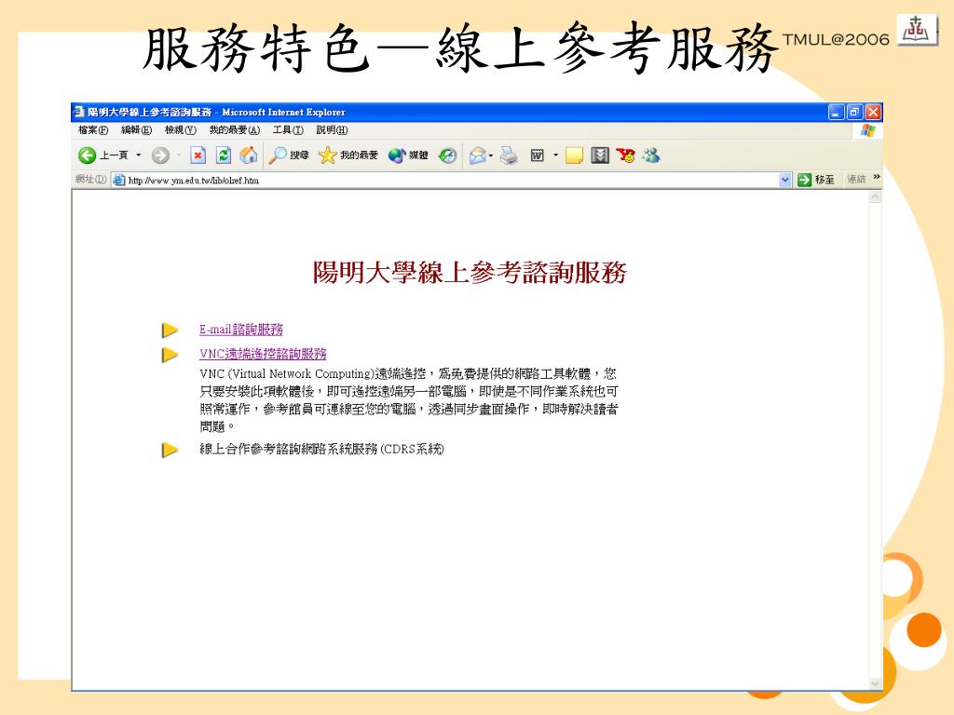Click the library logo on slide
The width and height of the screenshot is (954, 715).
[x=917, y=29]
